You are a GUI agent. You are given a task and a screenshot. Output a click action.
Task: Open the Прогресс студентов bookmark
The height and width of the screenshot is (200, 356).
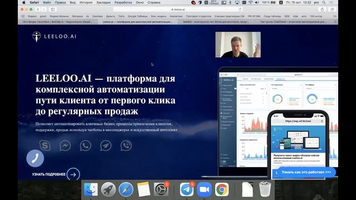coord(199,16)
